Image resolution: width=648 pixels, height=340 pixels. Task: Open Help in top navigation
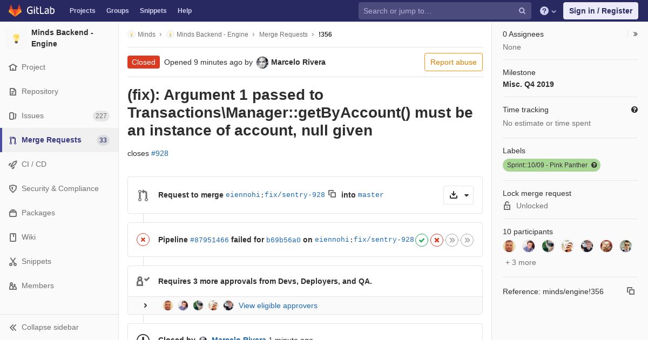(185, 11)
